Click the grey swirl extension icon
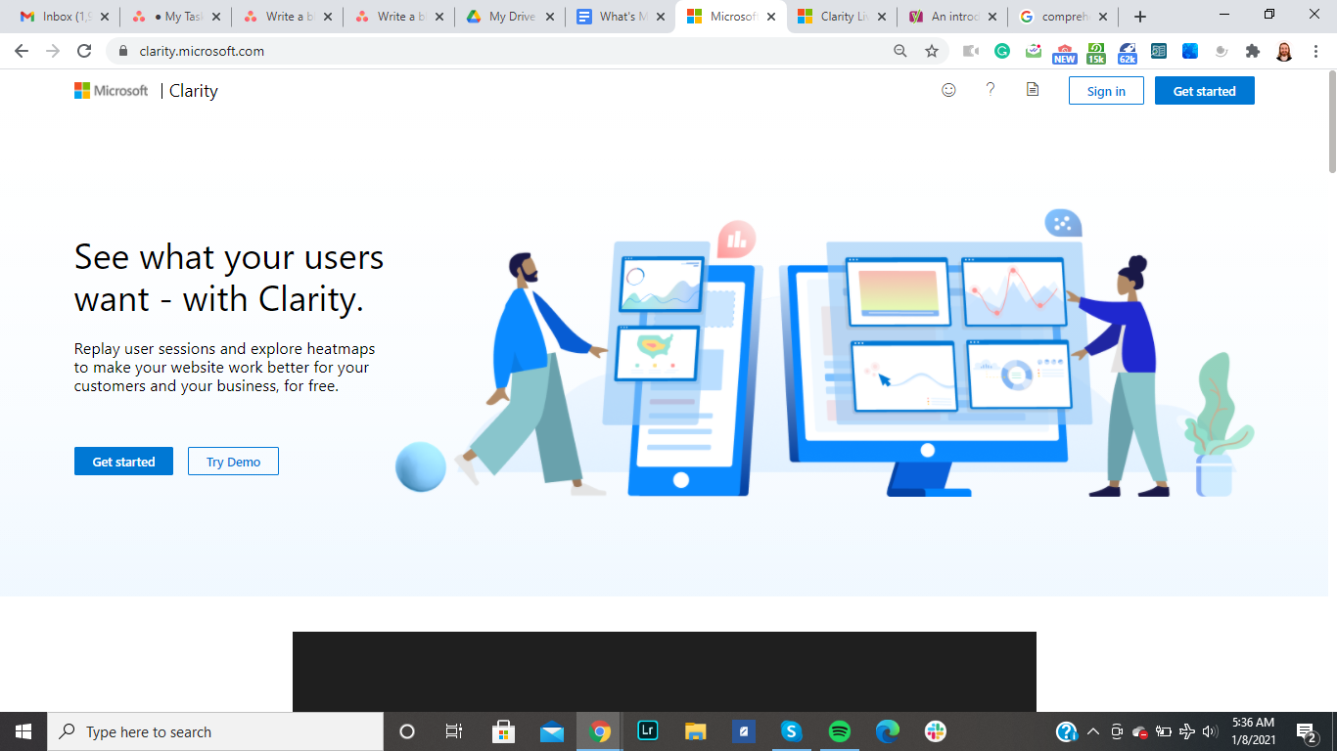1337x751 pixels. 1222,51
